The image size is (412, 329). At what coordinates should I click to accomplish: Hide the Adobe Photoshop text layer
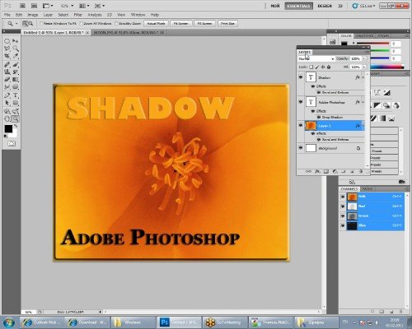[301, 102]
